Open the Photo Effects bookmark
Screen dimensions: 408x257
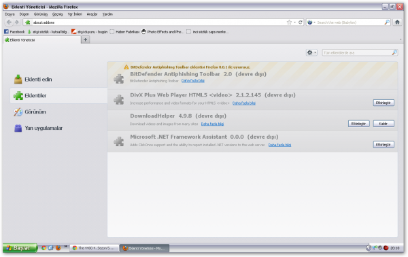[163, 32]
